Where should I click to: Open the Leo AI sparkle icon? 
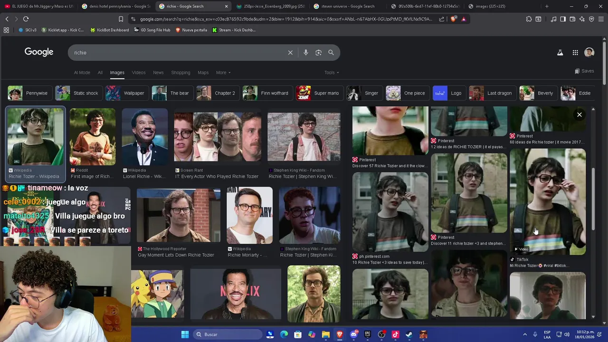pyautogui.click(x=582, y=19)
